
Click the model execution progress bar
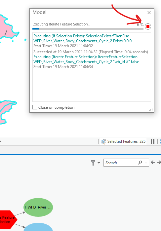pos(88,29)
